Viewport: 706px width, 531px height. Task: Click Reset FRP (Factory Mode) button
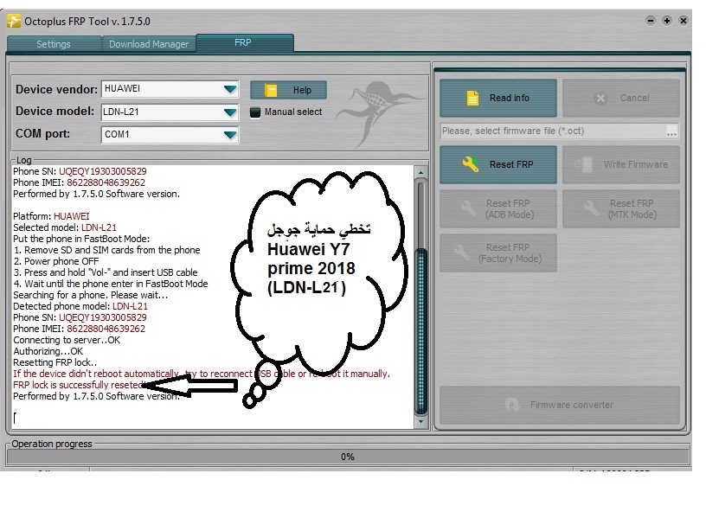(498, 253)
